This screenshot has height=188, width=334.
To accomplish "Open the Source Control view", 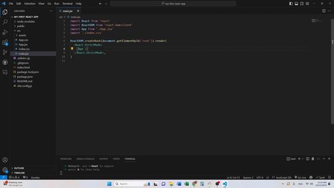I will click(x=5, y=52).
